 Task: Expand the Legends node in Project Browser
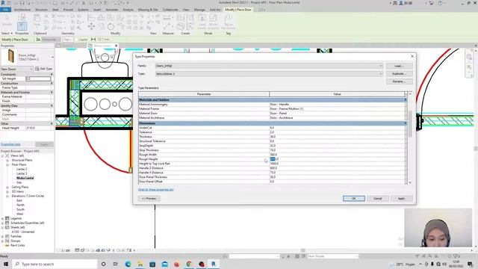tap(3, 218)
